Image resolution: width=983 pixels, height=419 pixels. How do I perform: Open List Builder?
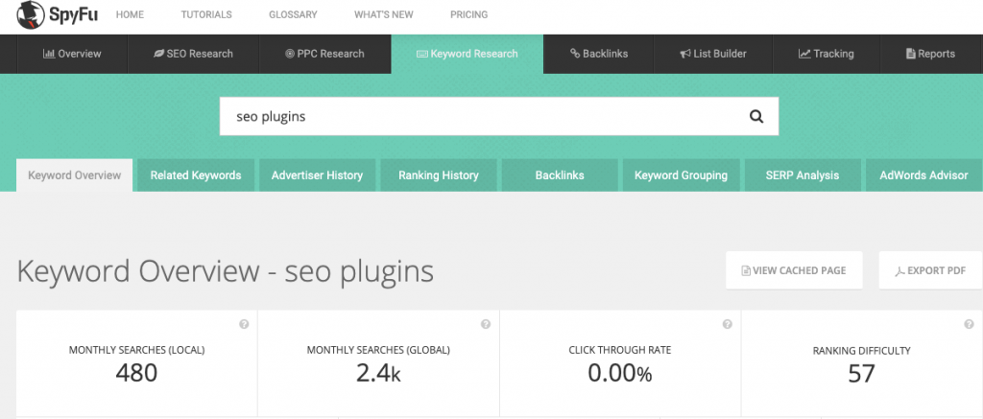pos(712,54)
